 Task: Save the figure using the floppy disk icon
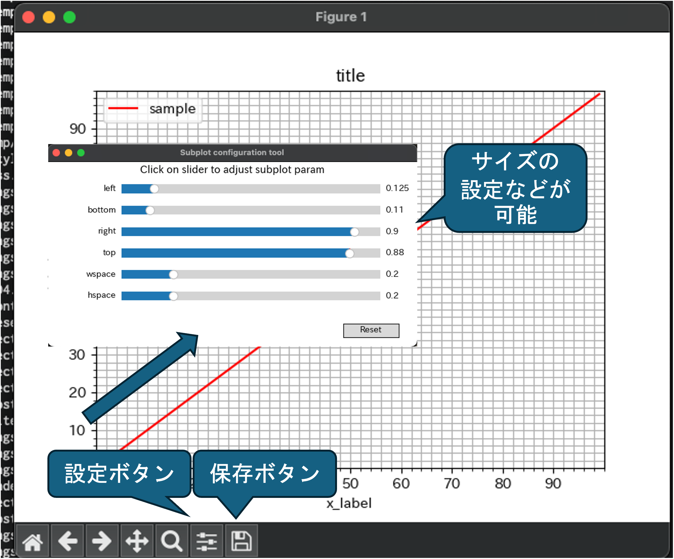(241, 541)
